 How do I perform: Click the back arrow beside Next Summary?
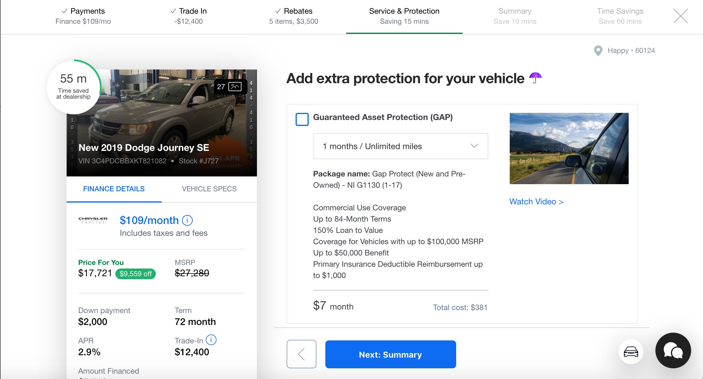click(x=301, y=354)
